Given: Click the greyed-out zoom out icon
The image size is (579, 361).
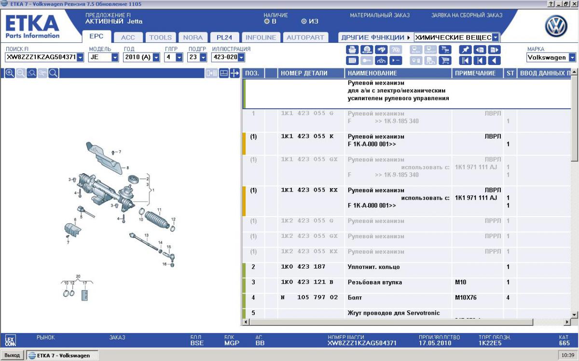Looking at the screenshot, I should coord(20,73).
